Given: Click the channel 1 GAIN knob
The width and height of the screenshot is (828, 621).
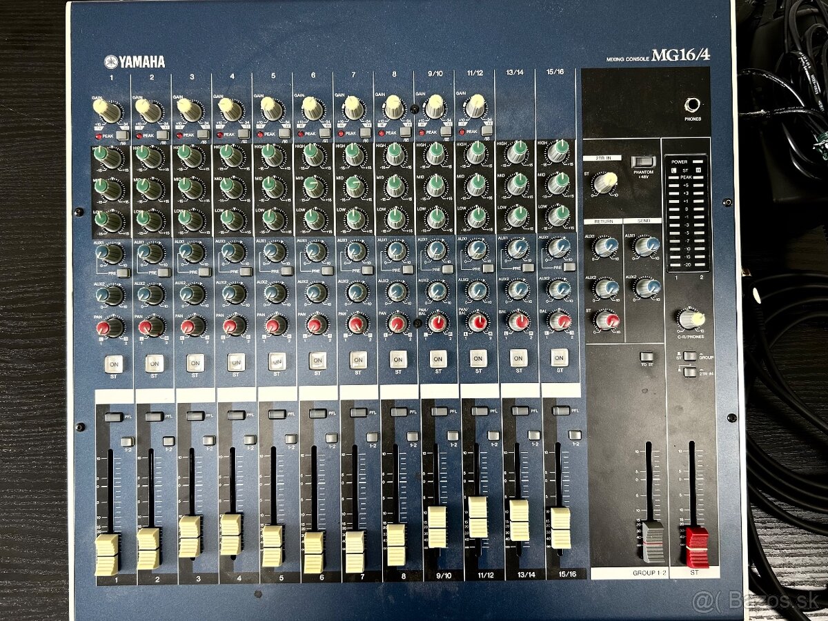Looking at the screenshot, I should click(x=108, y=110).
